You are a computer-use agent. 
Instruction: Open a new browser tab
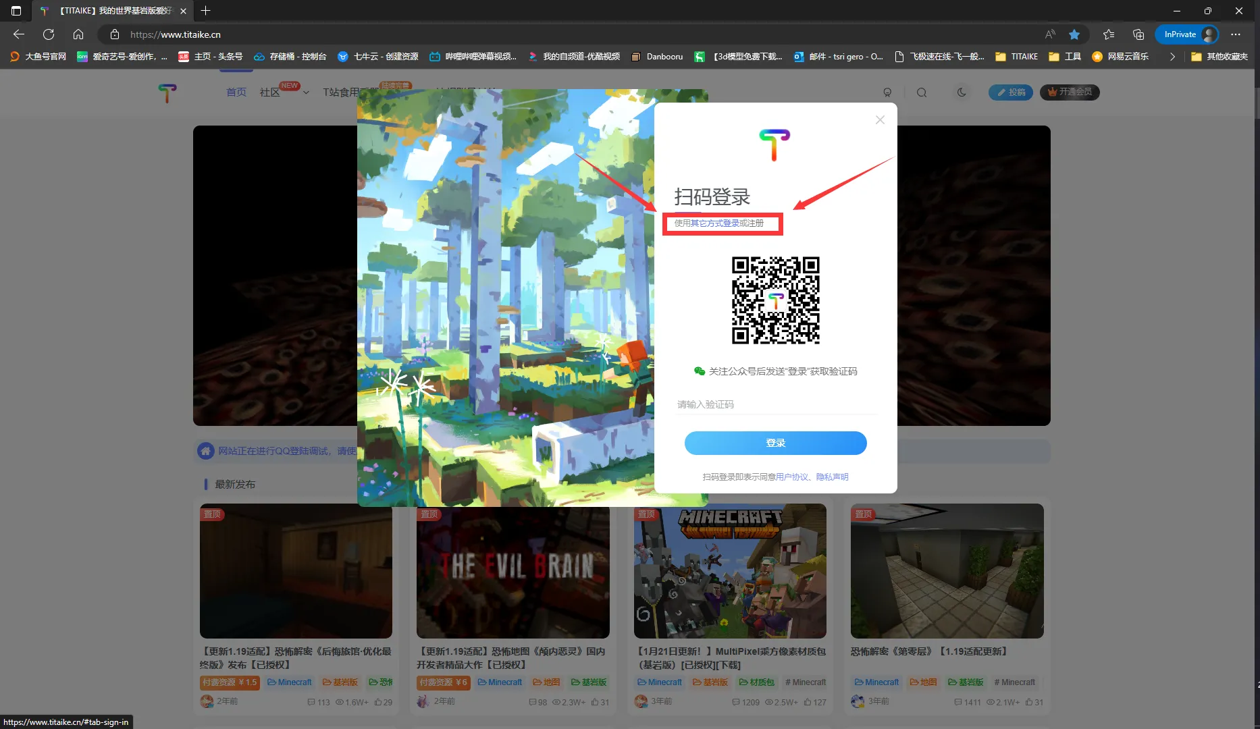coord(206,11)
